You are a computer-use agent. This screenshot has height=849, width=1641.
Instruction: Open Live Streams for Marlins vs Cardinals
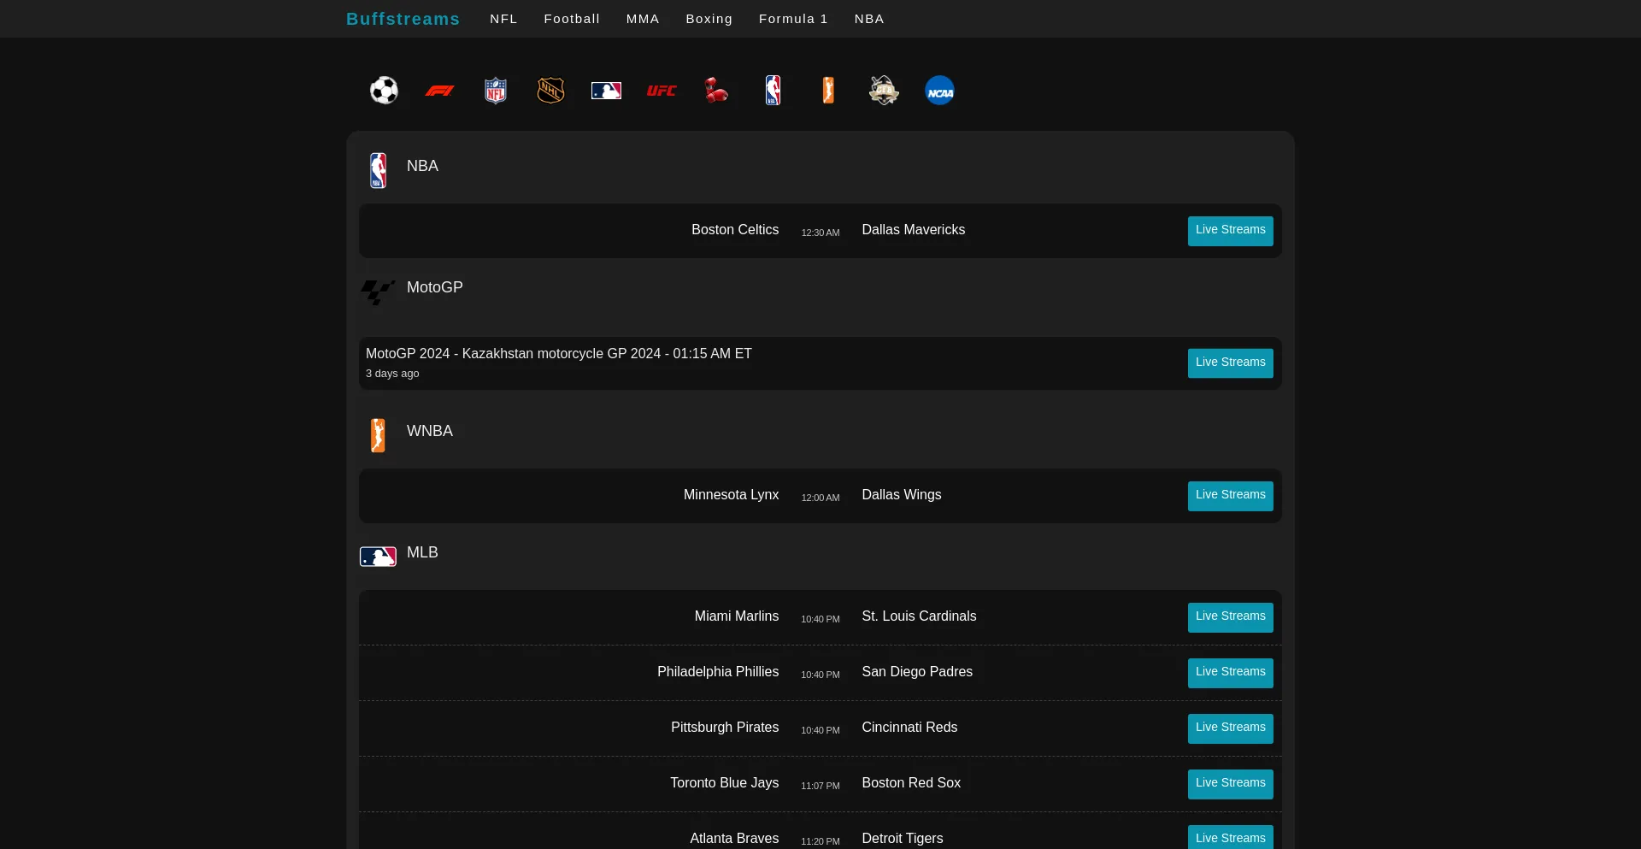tap(1230, 617)
